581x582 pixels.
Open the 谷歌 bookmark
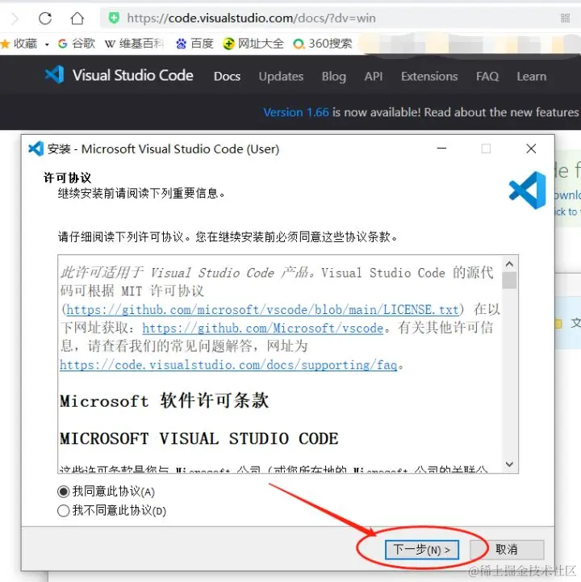coord(77,44)
